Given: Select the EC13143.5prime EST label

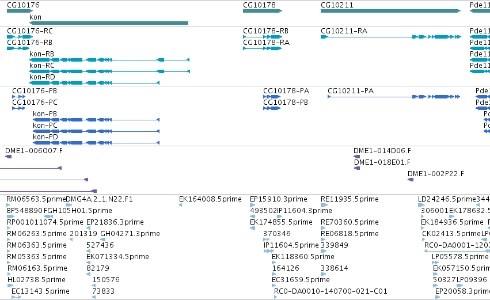Looking at the screenshot, I should (40, 292).
